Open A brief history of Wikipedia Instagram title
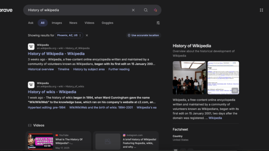The width and height of the screenshot is (269, 151). 140,143
